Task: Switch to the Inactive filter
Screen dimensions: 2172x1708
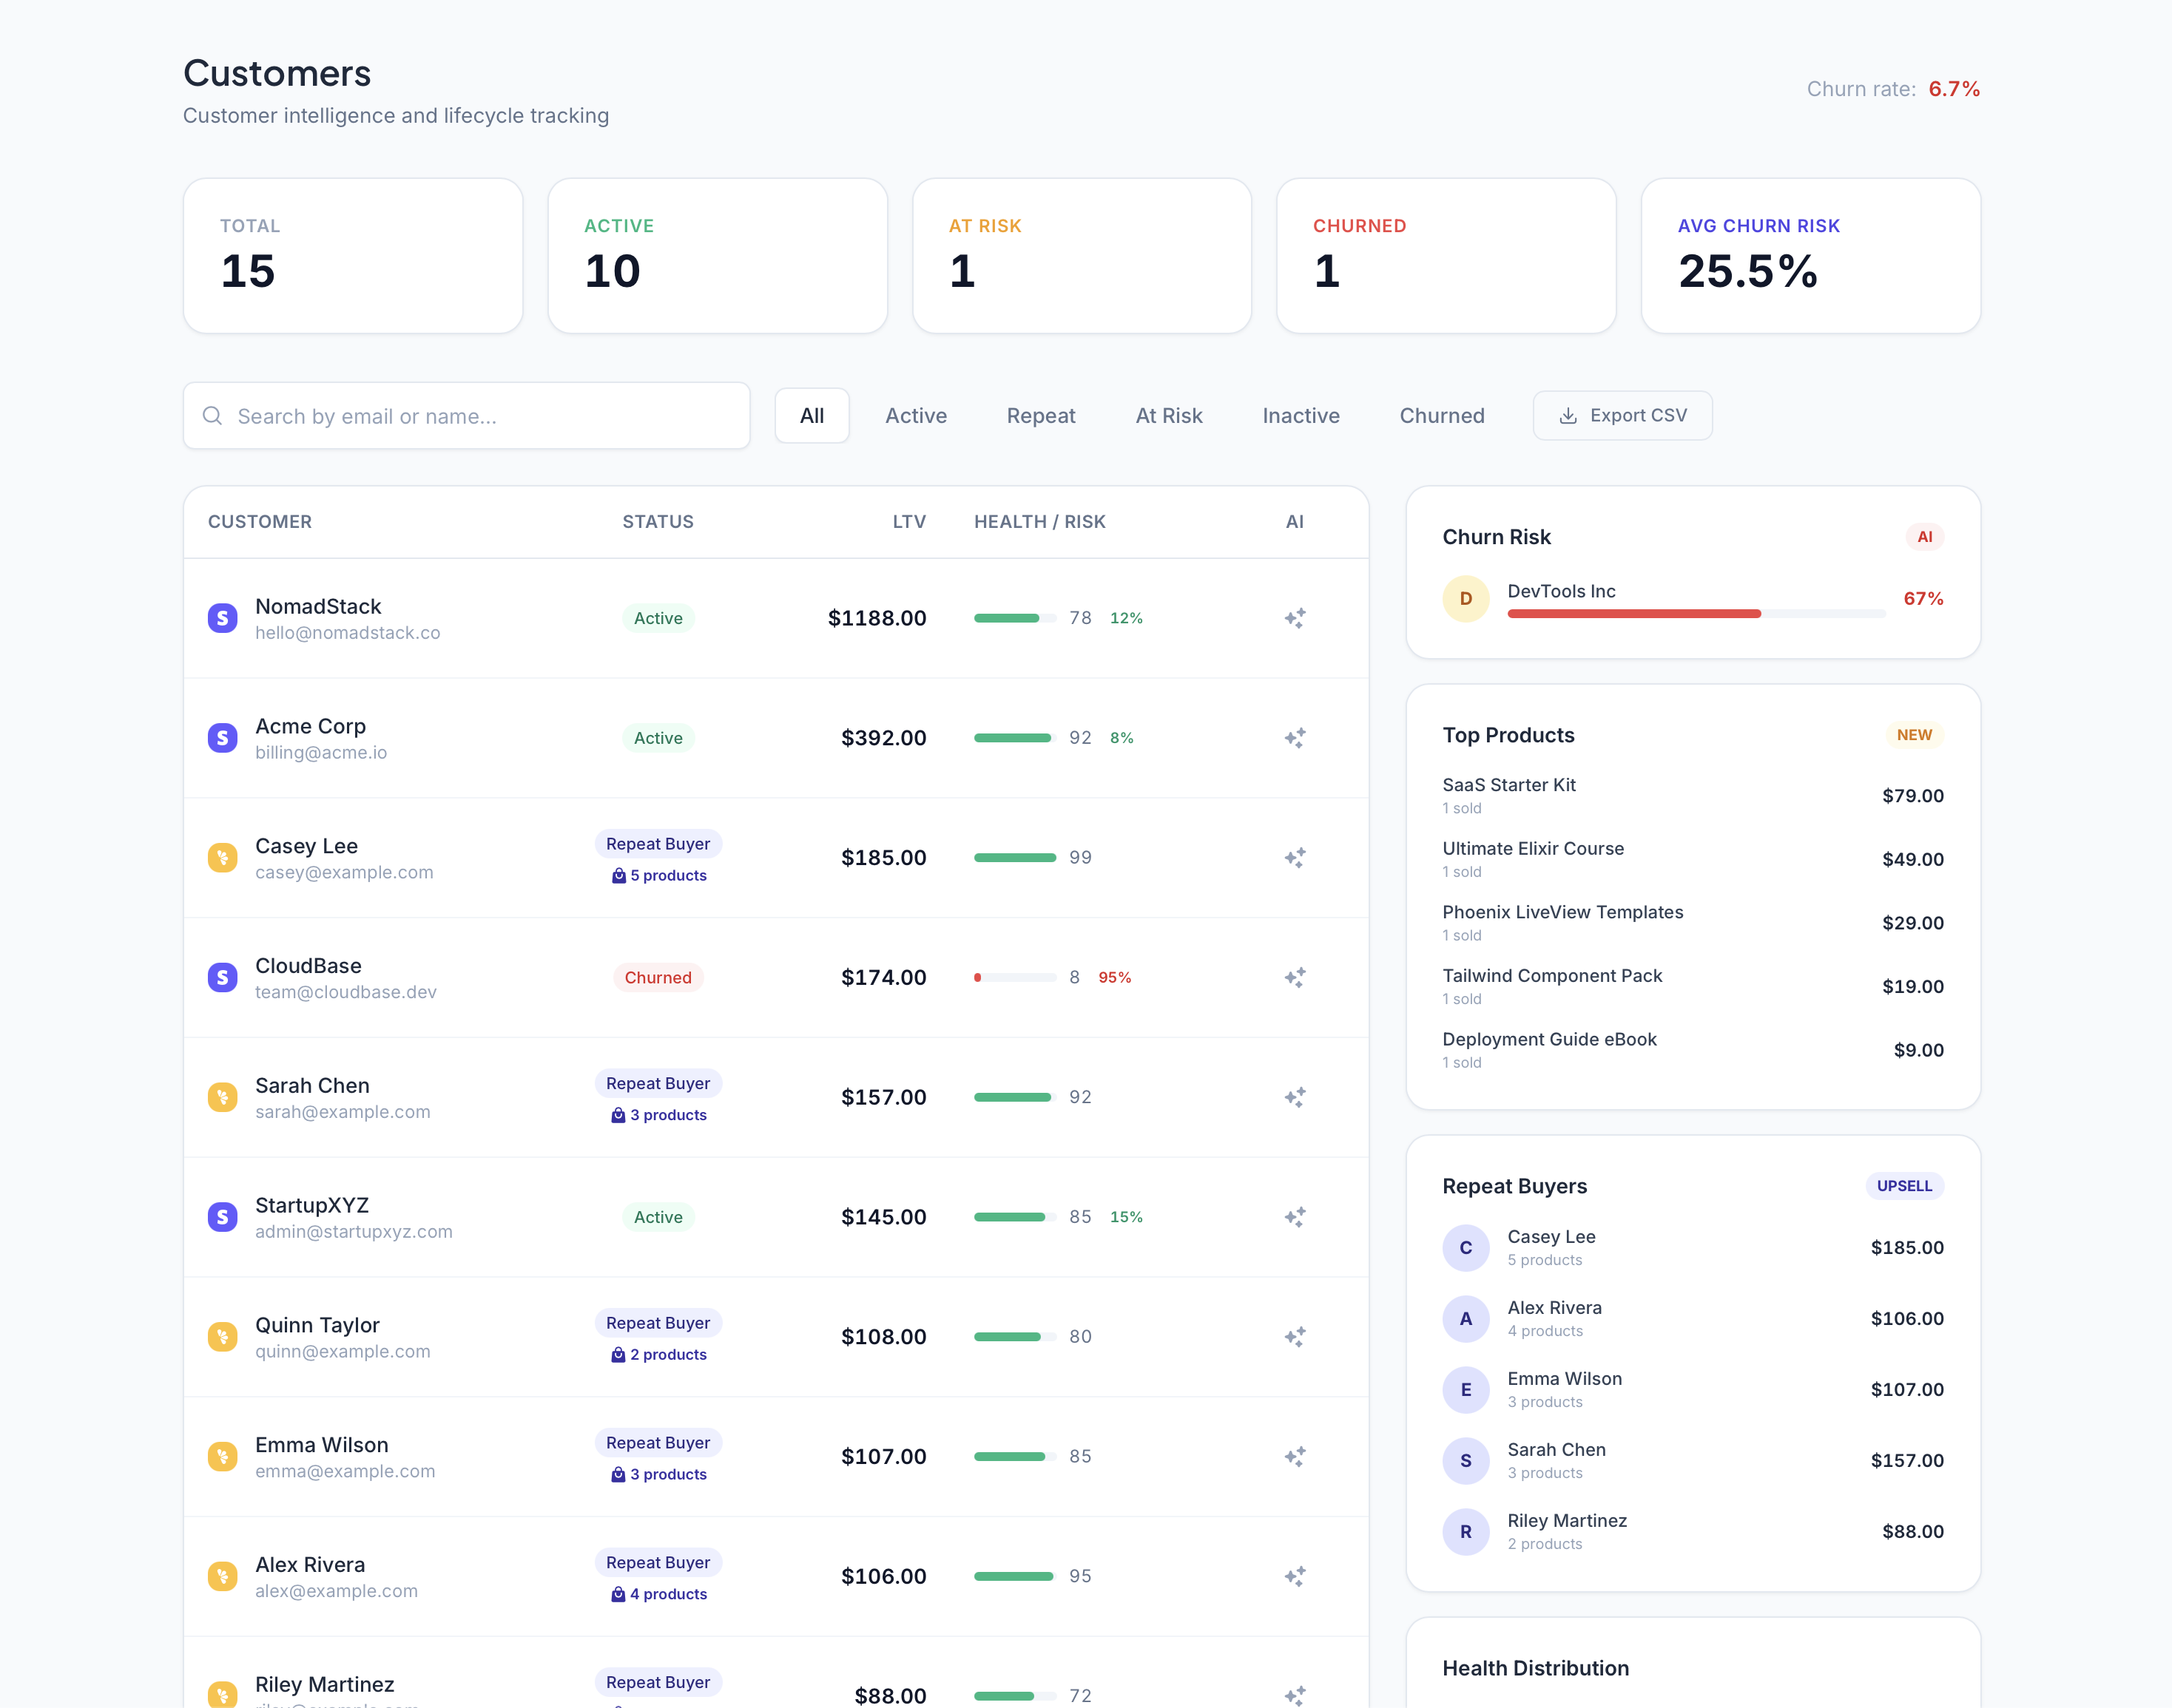Action: coord(1300,415)
